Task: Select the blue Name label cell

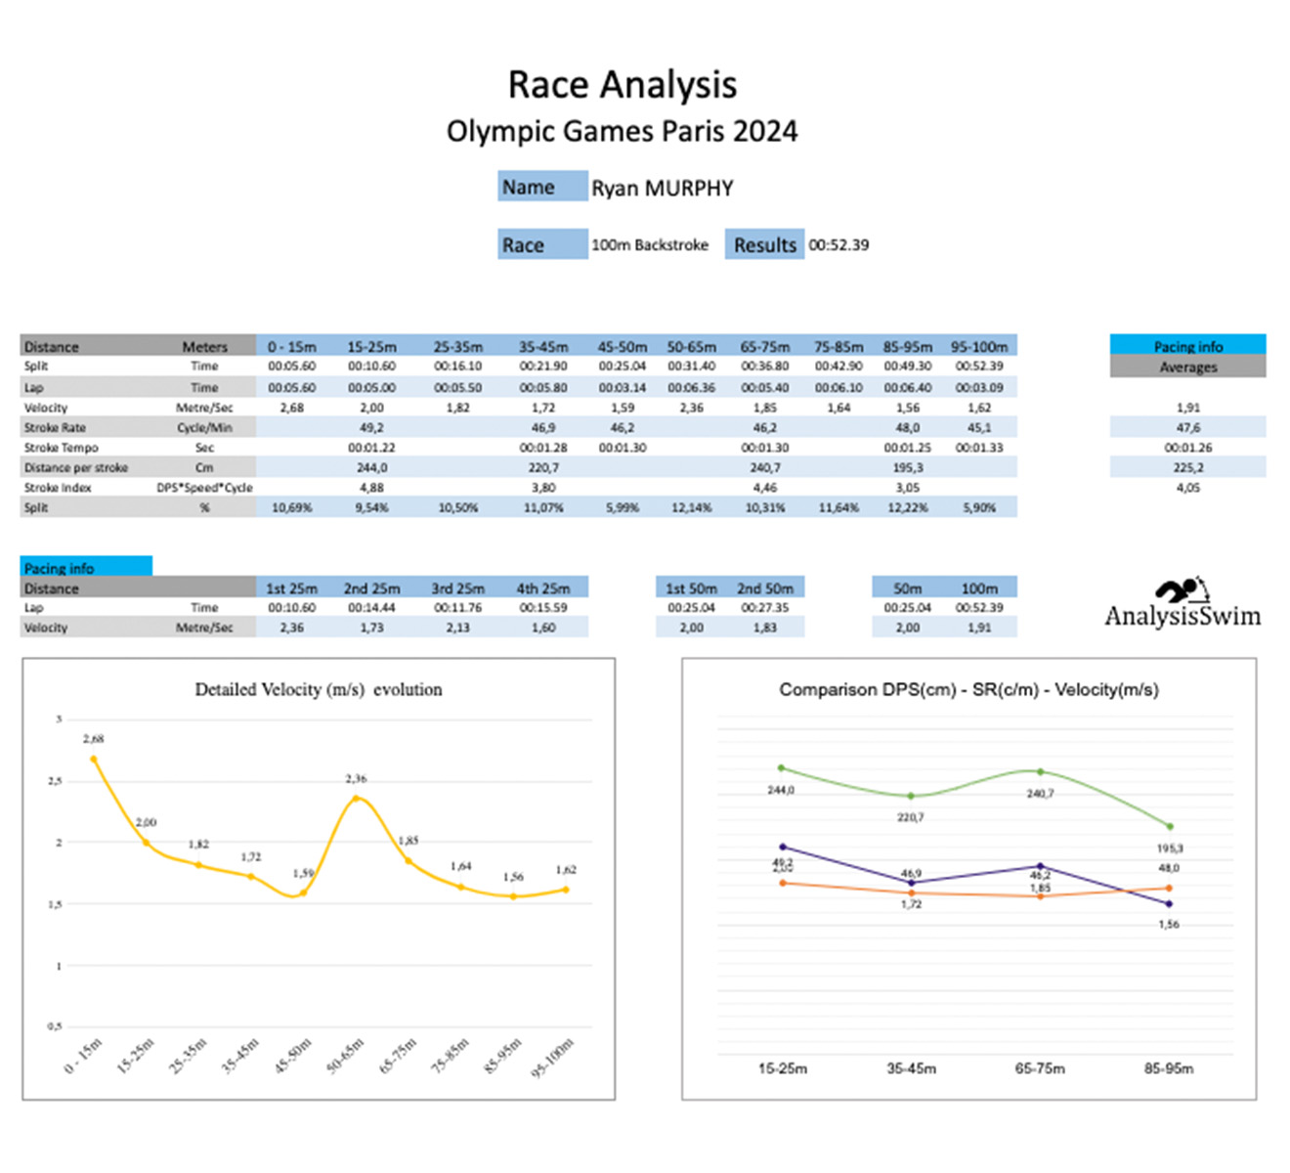Action: click(x=542, y=187)
